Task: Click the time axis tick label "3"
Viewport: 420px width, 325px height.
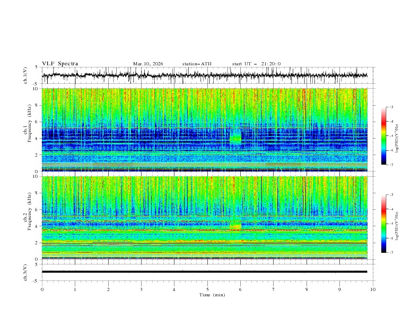Action: (x=141, y=289)
